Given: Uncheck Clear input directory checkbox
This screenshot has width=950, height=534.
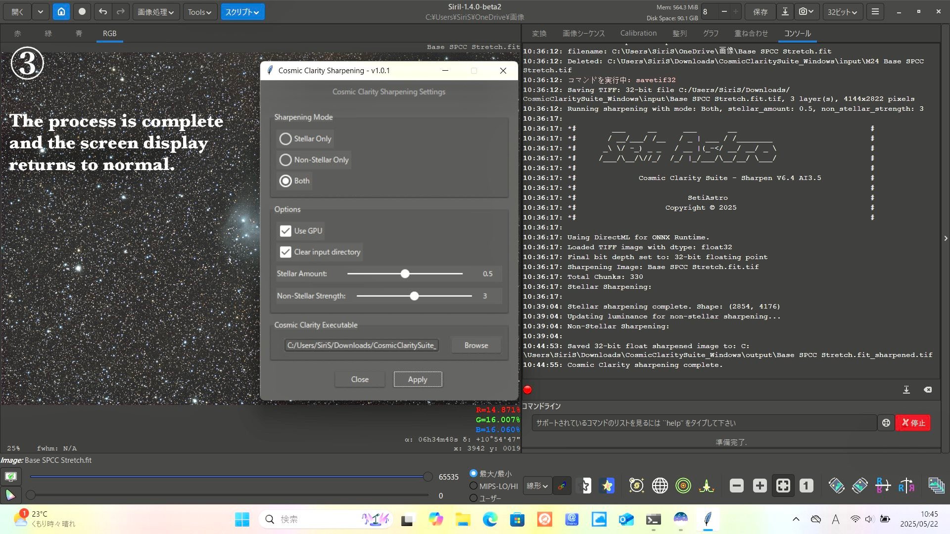Looking at the screenshot, I should (x=285, y=252).
